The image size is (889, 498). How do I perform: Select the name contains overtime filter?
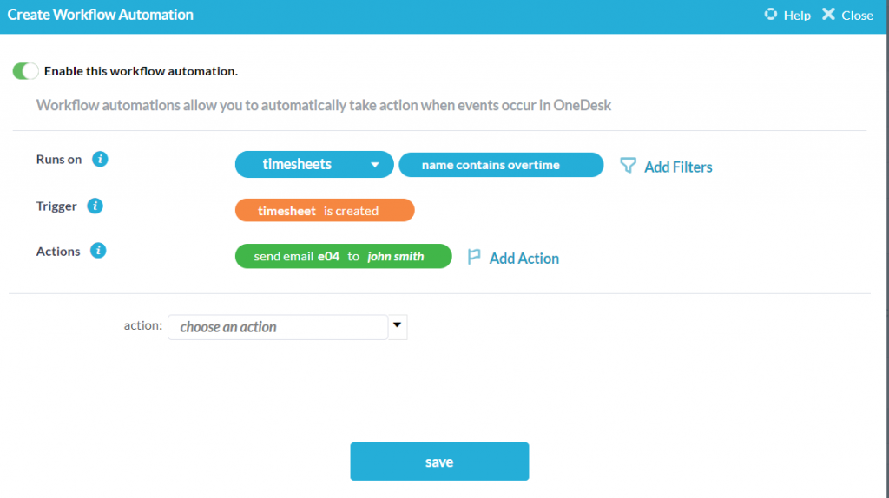pos(500,165)
